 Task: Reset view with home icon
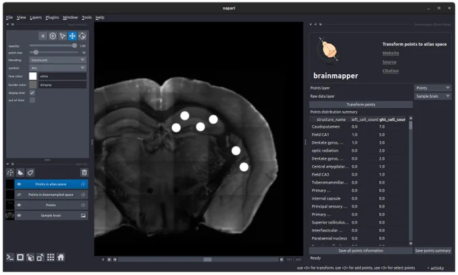[61, 257]
